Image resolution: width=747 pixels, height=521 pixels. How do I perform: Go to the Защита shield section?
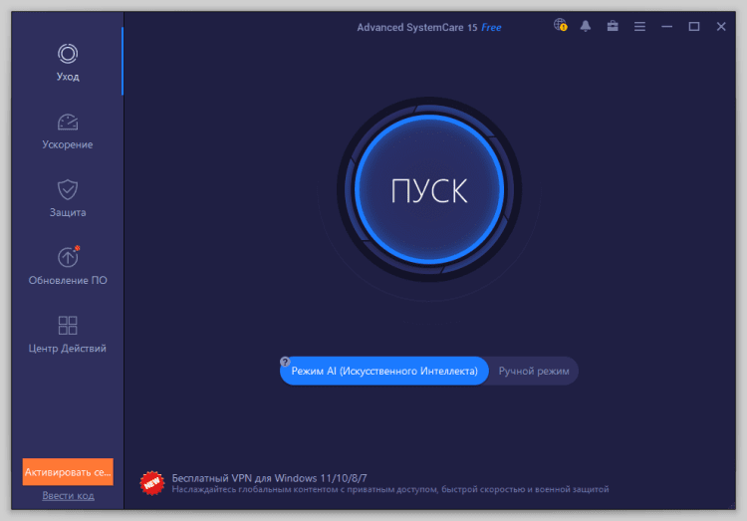point(68,199)
